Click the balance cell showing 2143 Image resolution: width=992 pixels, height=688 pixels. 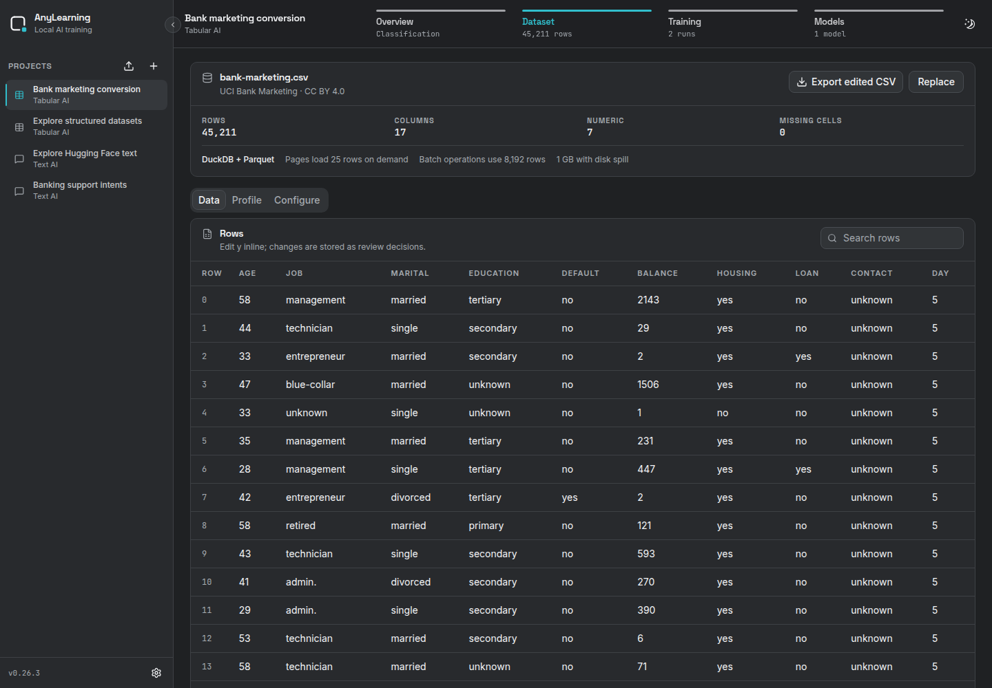[x=648, y=300]
